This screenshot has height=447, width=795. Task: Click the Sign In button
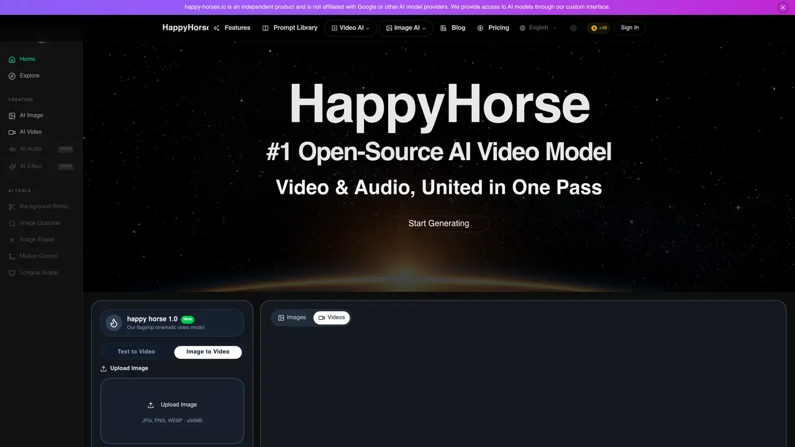pos(630,28)
